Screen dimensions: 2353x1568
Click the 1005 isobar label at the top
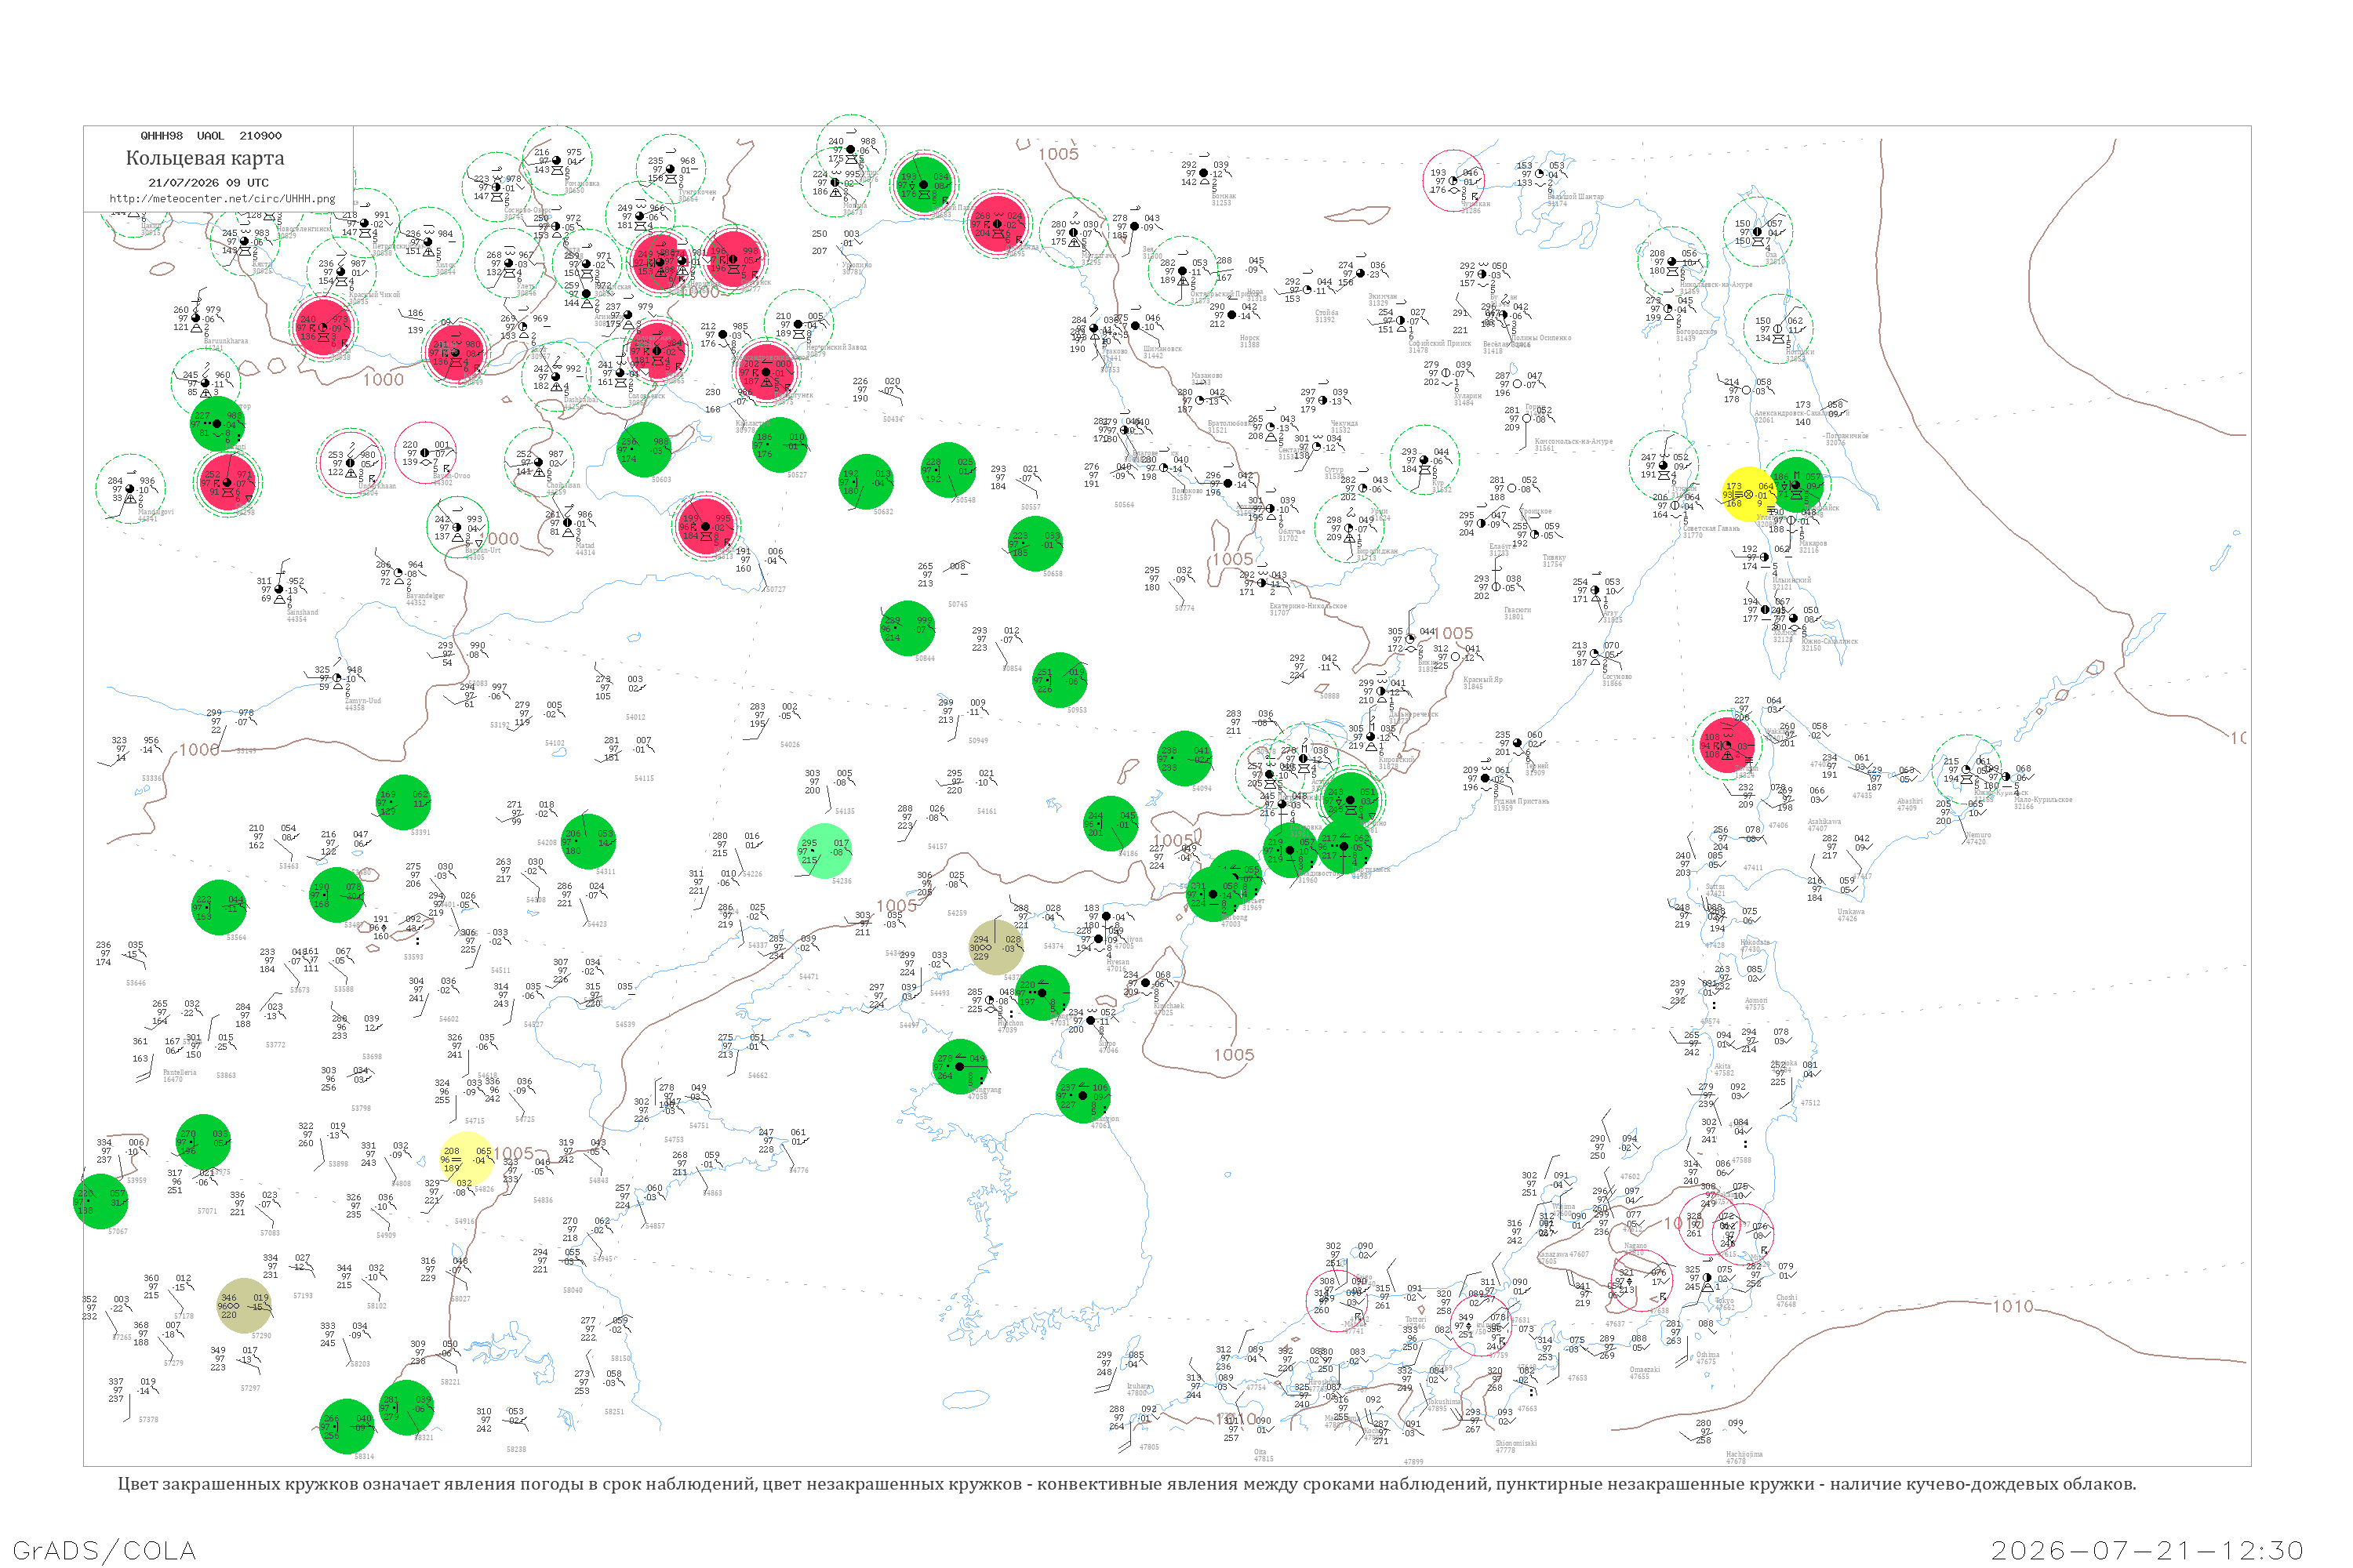point(1058,154)
